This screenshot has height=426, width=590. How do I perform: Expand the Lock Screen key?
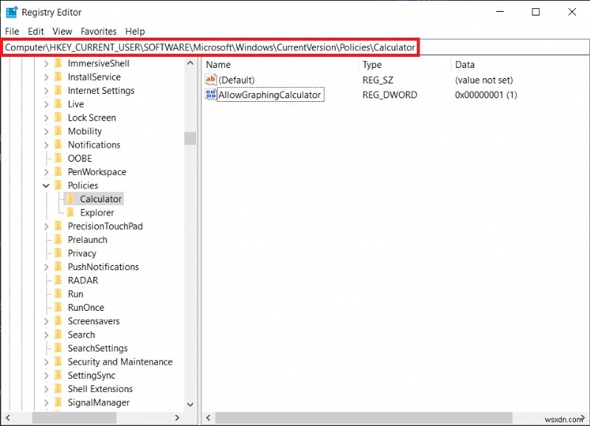click(46, 118)
